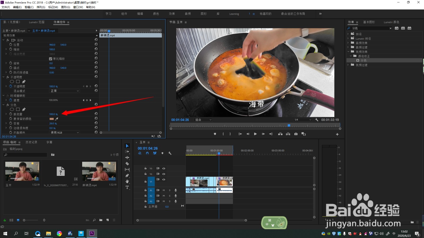Solo audio track A2

click(x=170, y=196)
